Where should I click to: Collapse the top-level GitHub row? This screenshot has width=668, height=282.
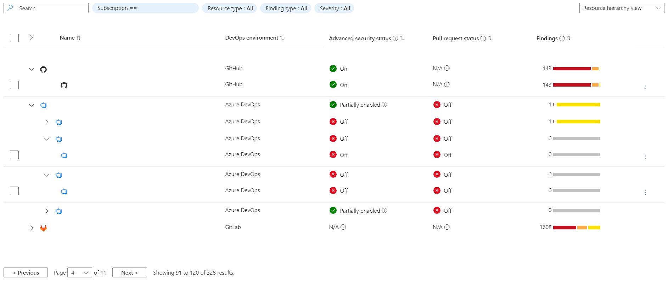(32, 69)
